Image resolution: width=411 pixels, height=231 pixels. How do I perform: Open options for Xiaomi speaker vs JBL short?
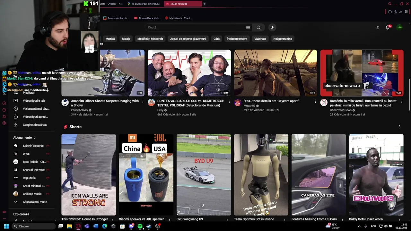coord(170,220)
